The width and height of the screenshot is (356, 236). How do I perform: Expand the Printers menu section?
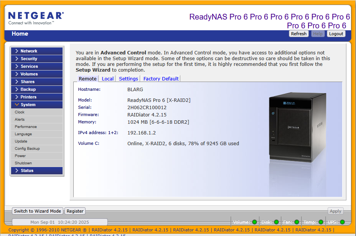[37, 97]
